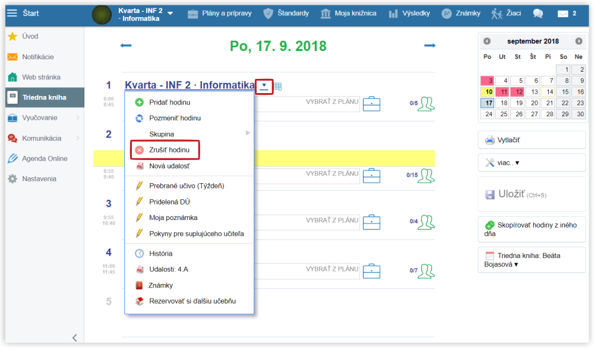Open Žiaci students section

pyautogui.click(x=506, y=13)
